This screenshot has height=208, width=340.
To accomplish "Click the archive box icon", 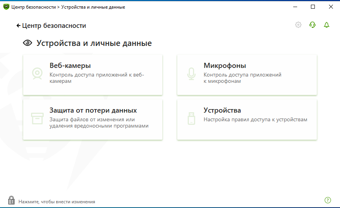I will tap(37, 119).
